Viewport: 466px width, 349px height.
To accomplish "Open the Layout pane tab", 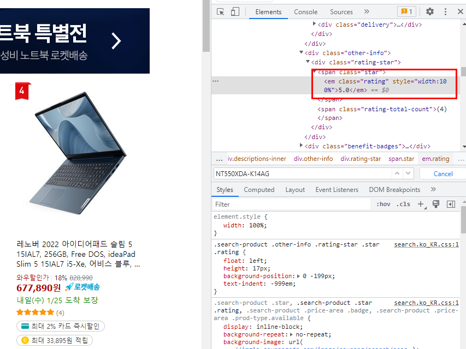I will (x=295, y=190).
